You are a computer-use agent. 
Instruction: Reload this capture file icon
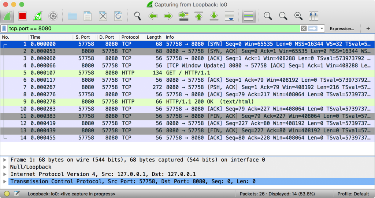point(118,16)
